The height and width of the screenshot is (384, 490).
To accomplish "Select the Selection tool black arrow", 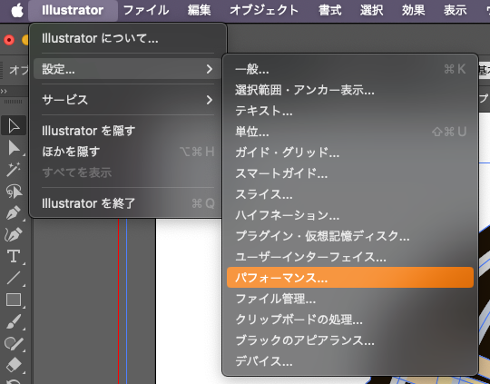I will [x=14, y=125].
